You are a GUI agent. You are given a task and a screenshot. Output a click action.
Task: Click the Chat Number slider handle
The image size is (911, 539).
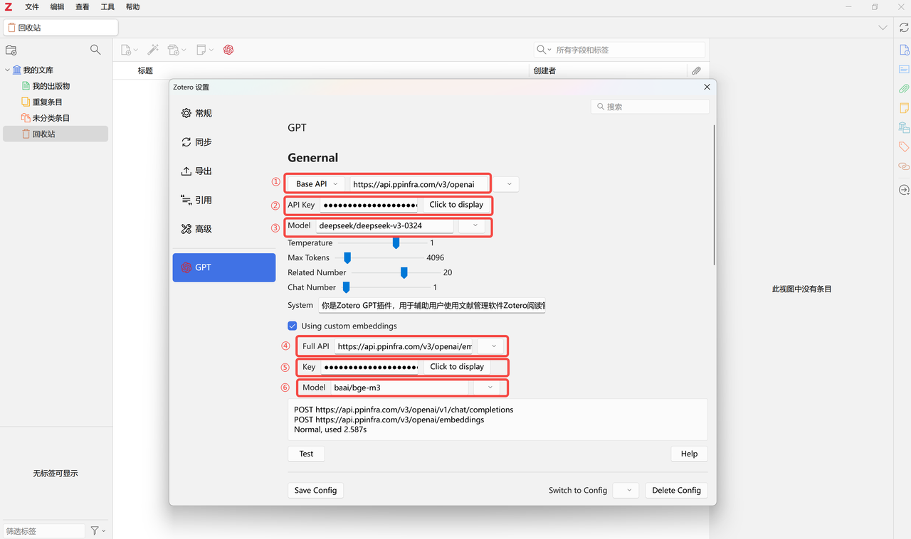tap(347, 287)
